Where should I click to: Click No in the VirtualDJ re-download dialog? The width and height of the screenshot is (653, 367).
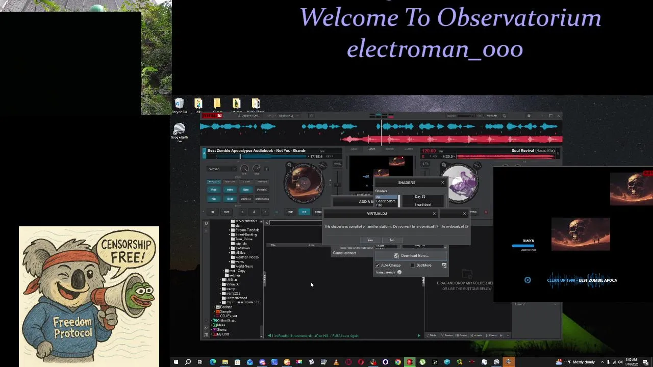[392, 240]
